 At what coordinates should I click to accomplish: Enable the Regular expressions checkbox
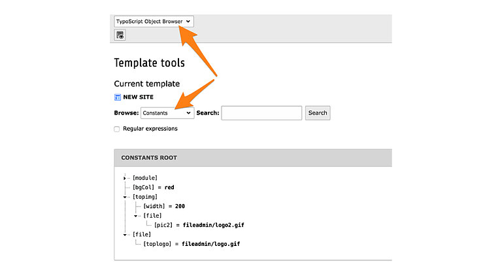[x=117, y=129]
